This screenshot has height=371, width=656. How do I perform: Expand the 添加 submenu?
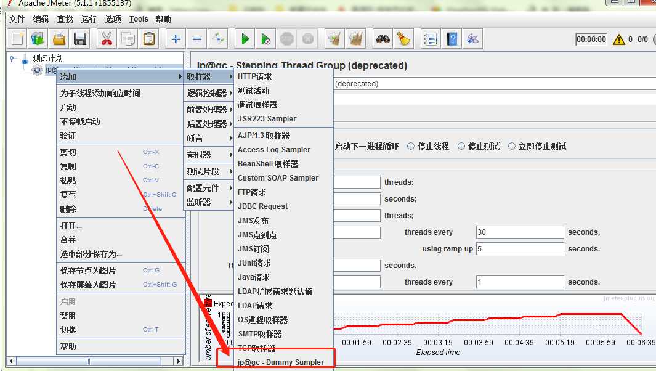pos(121,76)
